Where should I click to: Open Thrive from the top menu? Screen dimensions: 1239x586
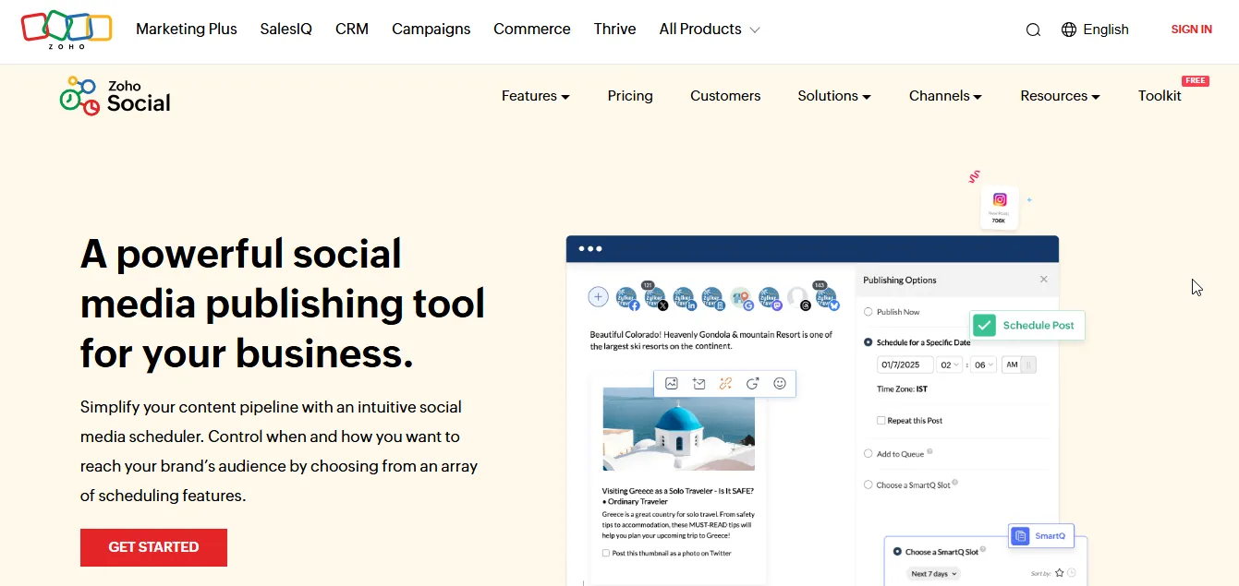click(615, 30)
